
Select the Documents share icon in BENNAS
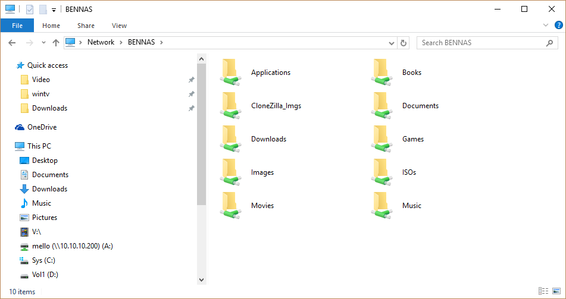381,106
